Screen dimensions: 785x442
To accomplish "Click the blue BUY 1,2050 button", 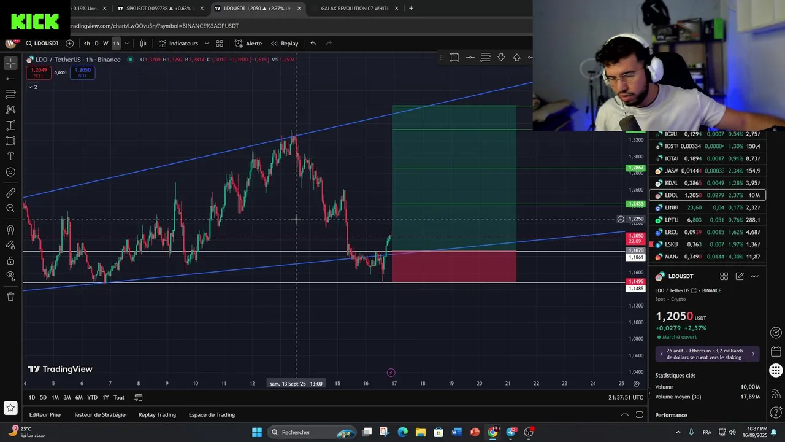I will point(83,72).
